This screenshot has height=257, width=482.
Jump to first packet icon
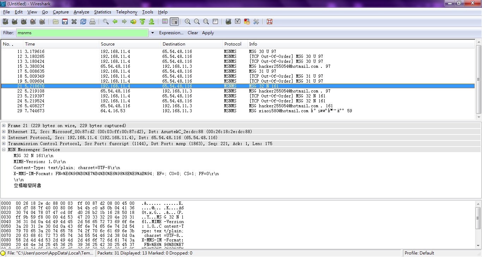pos(143,22)
